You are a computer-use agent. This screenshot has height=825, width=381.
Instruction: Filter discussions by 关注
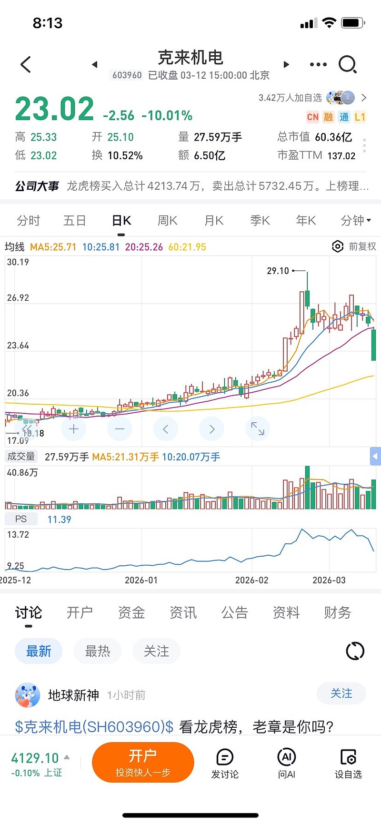[157, 651]
